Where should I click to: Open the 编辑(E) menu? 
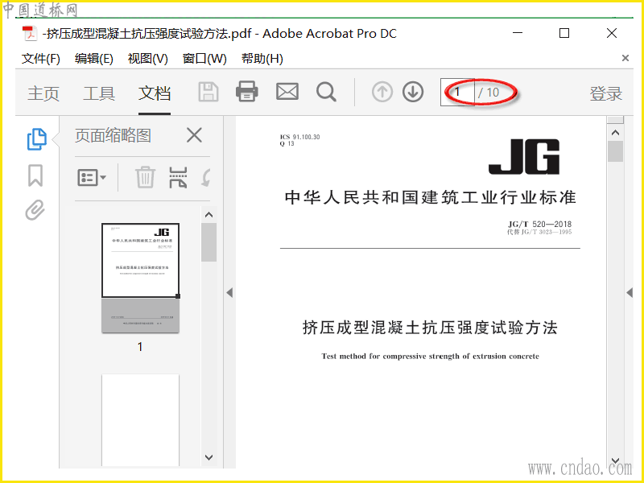pyautogui.click(x=93, y=59)
